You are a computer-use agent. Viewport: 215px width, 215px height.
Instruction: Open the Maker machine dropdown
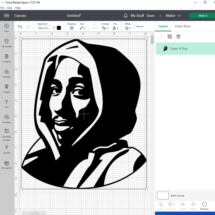[173, 16]
